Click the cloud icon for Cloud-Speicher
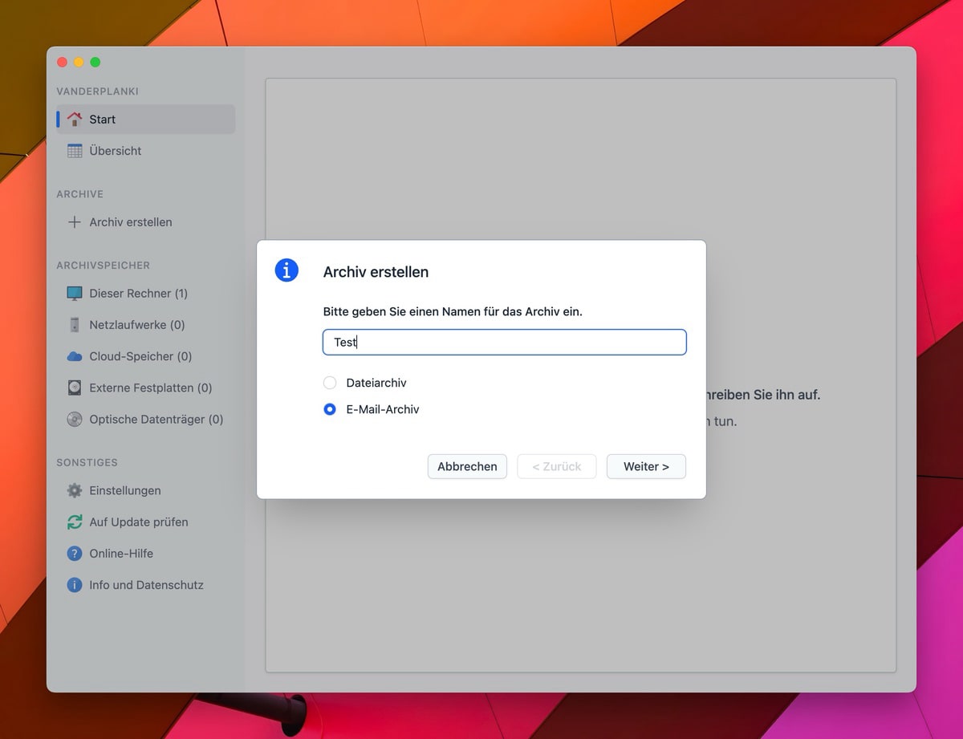This screenshot has height=739, width=963. pos(75,356)
